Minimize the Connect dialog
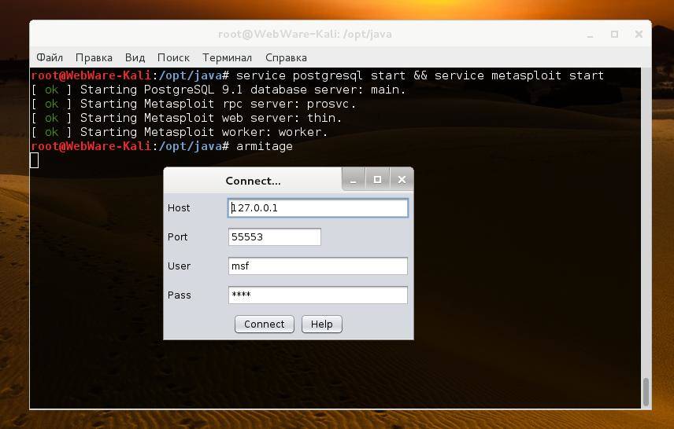674x429 pixels. (x=354, y=180)
